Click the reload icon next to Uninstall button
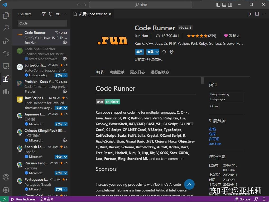 164,52
